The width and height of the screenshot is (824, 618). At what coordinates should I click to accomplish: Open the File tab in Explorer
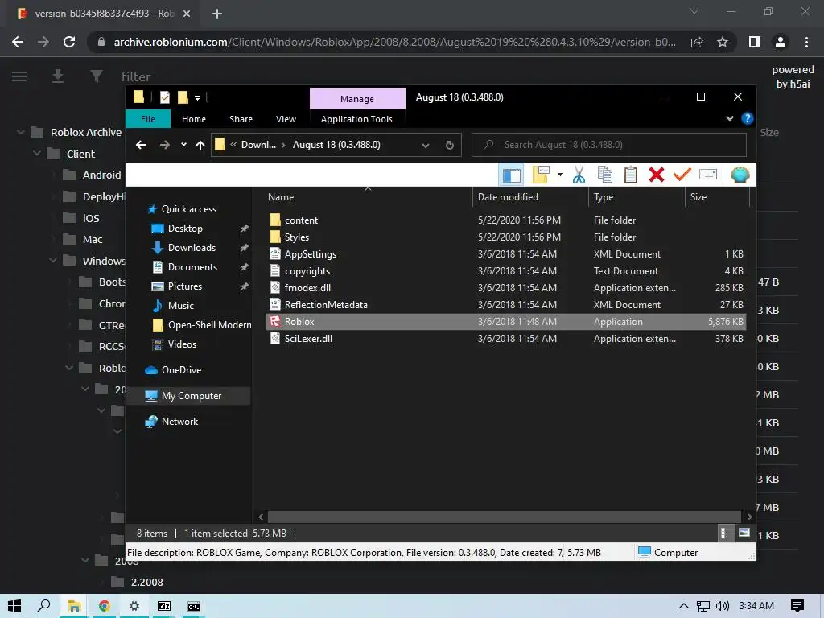(x=148, y=119)
